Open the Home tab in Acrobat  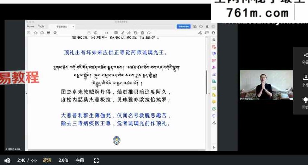click(x=30, y=26)
